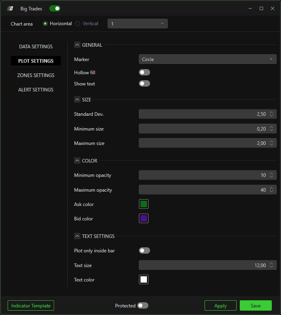This screenshot has width=281, height=315.
Task: Adjust the Text size stepper arrows
Action: 271,265
